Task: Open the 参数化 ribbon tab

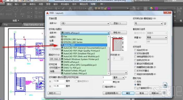Action: [x=32, y=4]
